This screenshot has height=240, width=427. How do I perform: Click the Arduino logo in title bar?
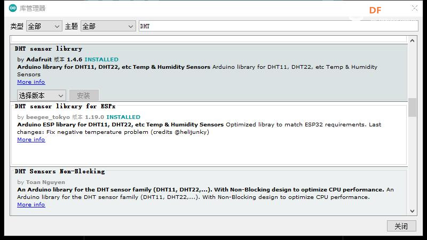tap(13, 8)
